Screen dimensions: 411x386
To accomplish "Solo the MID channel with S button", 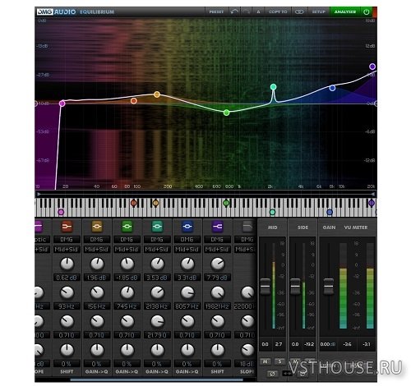I will (279, 361).
